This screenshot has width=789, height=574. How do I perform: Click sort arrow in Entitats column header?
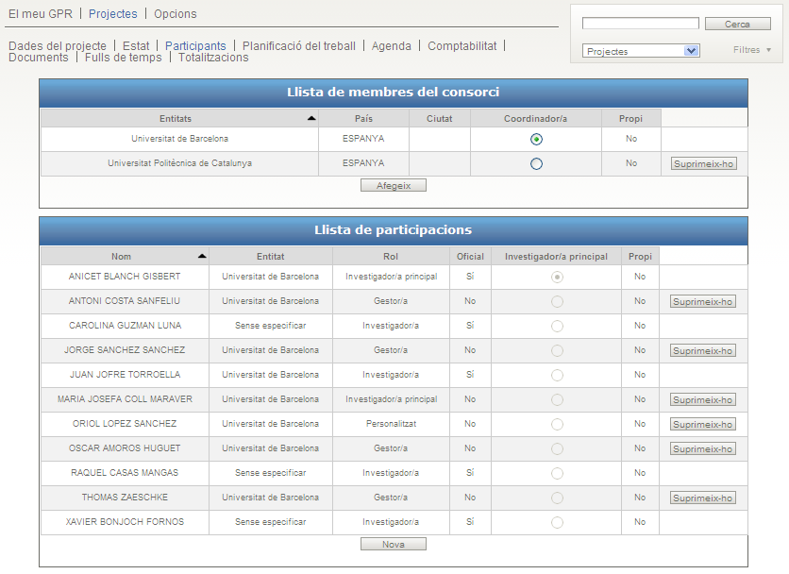pos(311,119)
